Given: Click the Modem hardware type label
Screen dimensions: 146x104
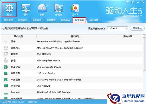Looking at the screenshot, I should pos(15,92).
